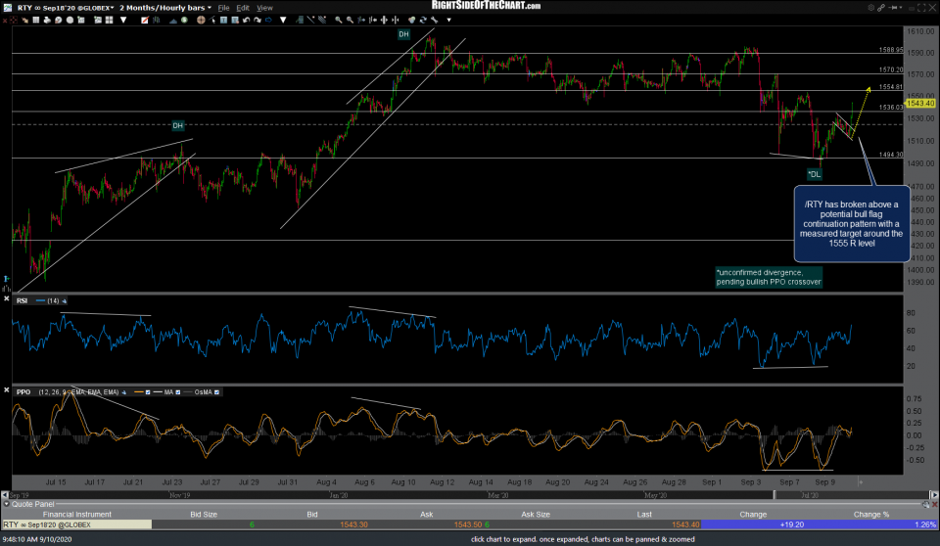This screenshot has width=940, height=546.
Task: Click the DH marker near Aug 10 peak
Action: [403, 34]
